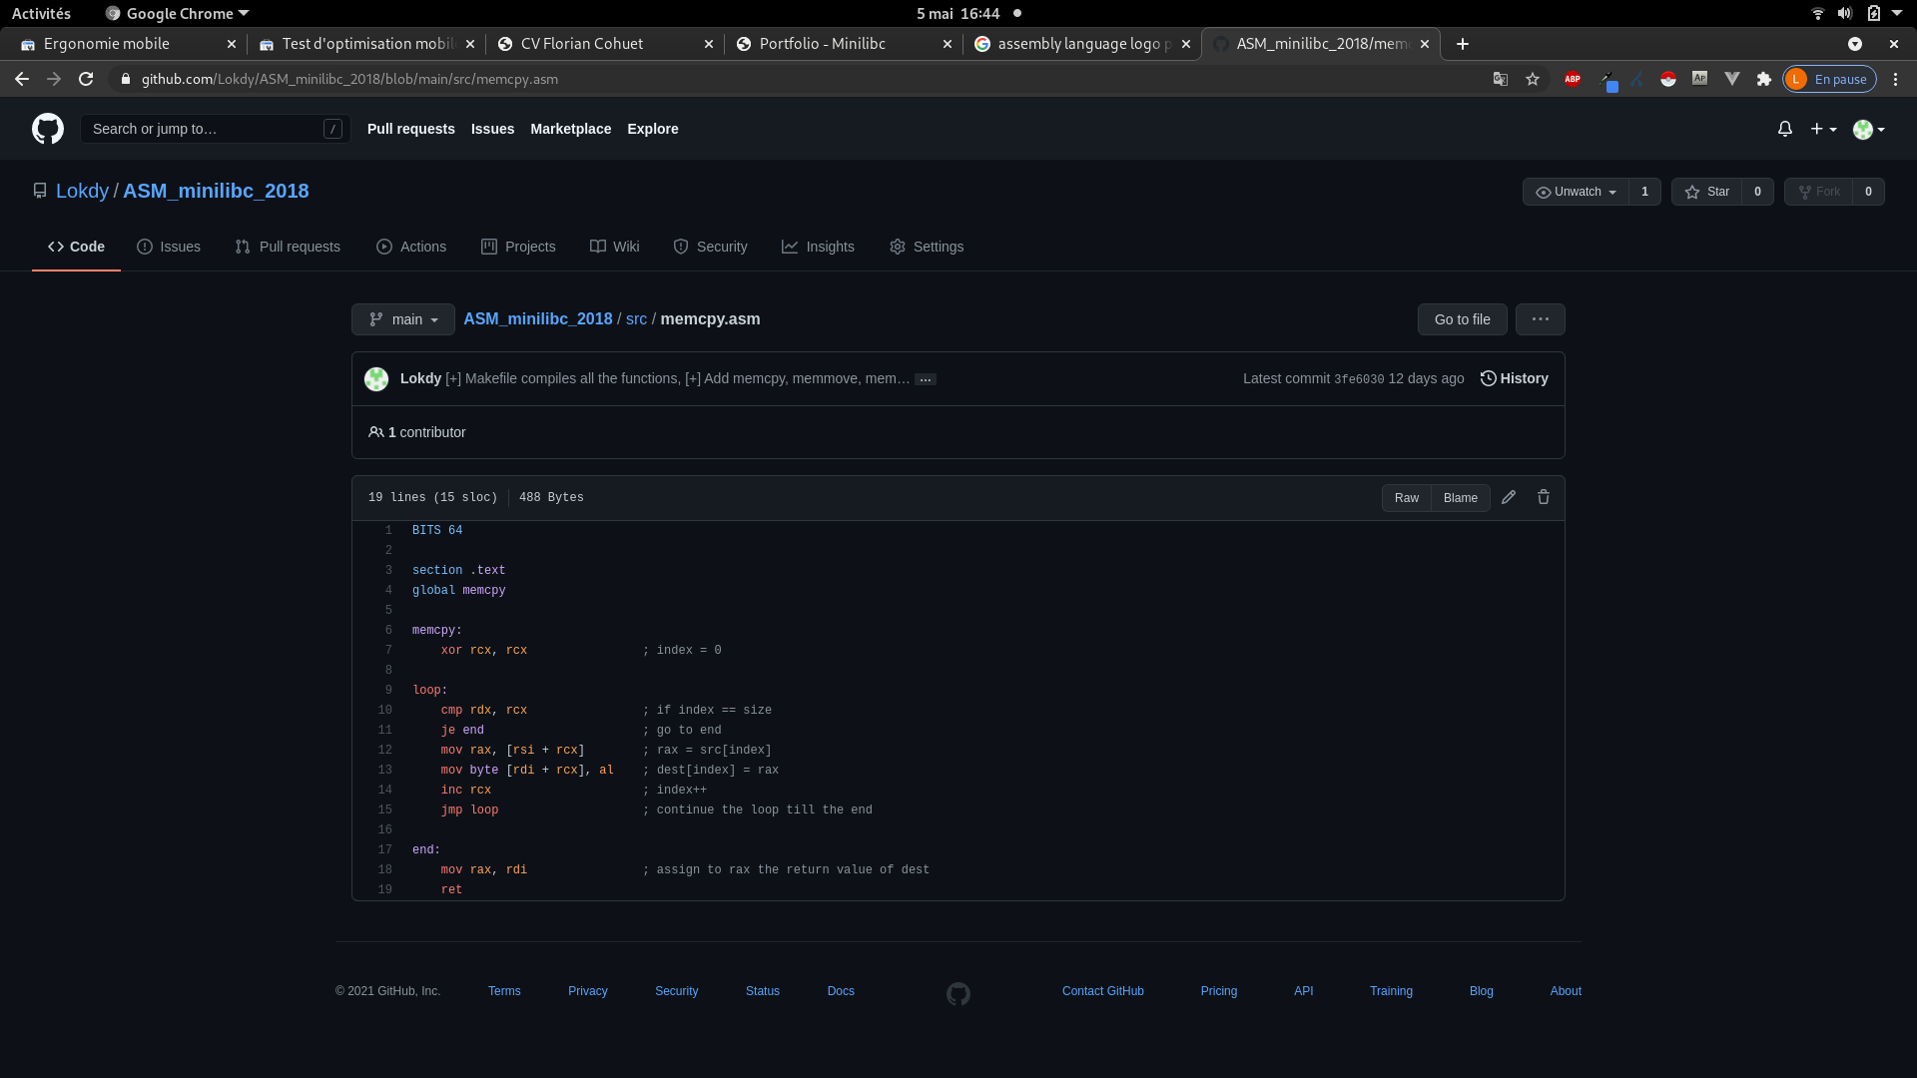Switch to the Issues repo tab
Image resolution: width=1917 pixels, height=1078 pixels.
point(169,247)
